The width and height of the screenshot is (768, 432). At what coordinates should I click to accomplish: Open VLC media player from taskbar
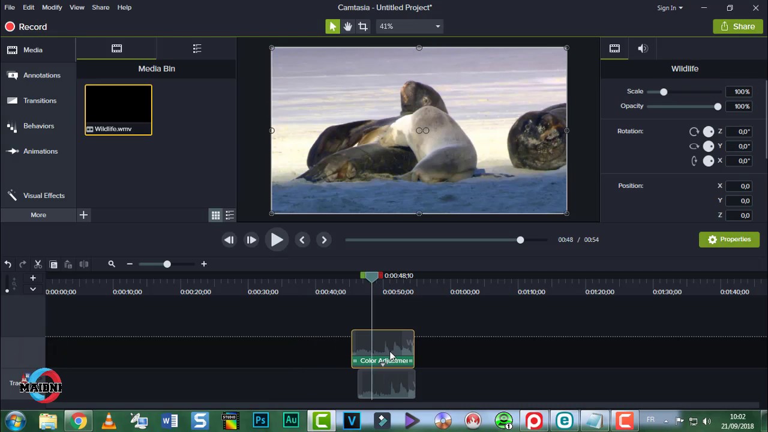pos(109,421)
